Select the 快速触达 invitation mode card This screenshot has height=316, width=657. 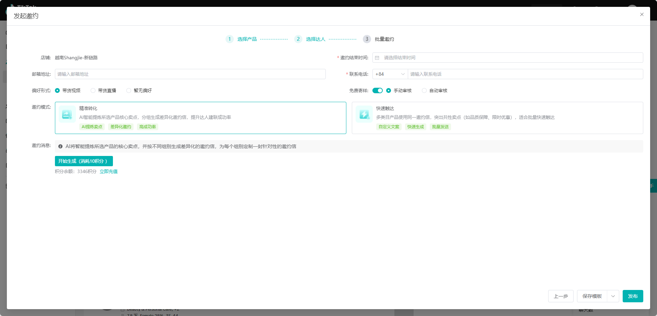497,118
